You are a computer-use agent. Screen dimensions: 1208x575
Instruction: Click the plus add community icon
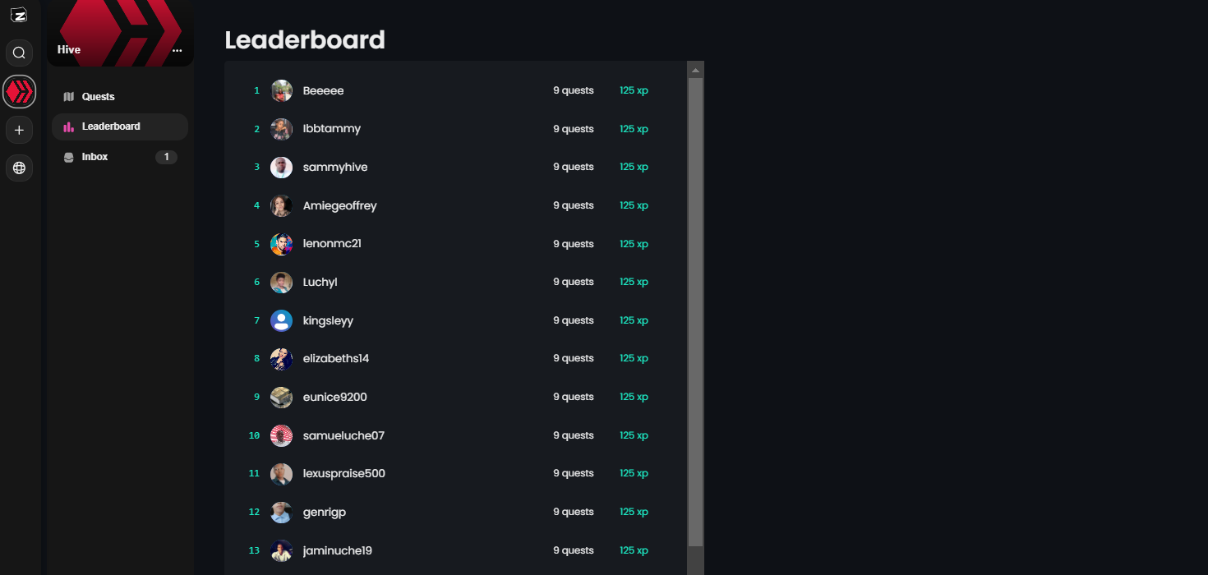click(19, 130)
